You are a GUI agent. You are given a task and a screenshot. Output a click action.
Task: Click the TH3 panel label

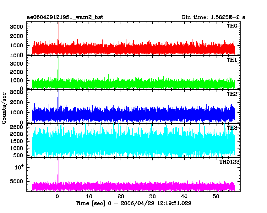pyautogui.click(x=232, y=128)
